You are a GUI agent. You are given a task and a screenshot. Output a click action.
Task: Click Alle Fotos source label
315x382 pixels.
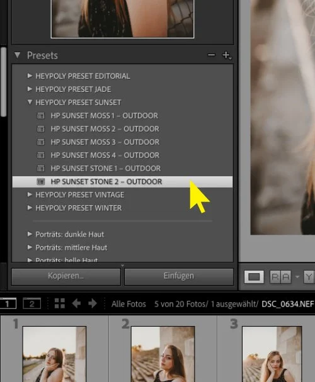point(129,304)
